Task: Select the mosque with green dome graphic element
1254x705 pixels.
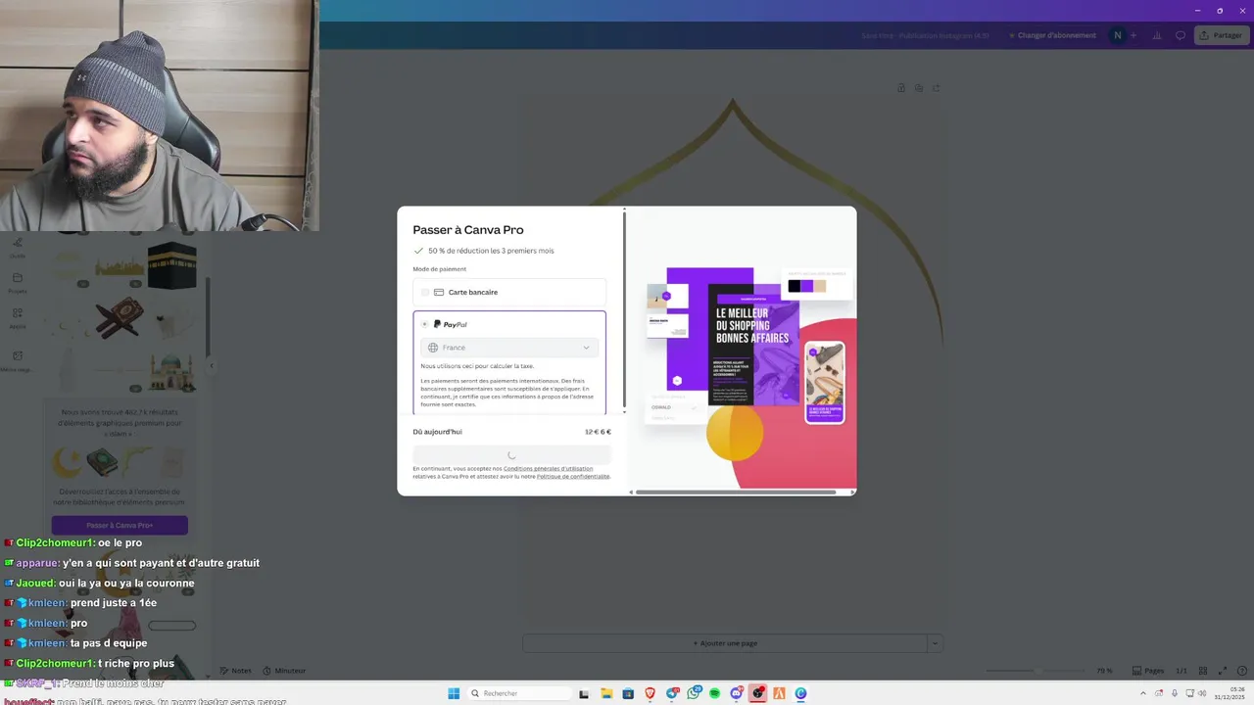Action: pyautogui.click(x=170, y=372)
